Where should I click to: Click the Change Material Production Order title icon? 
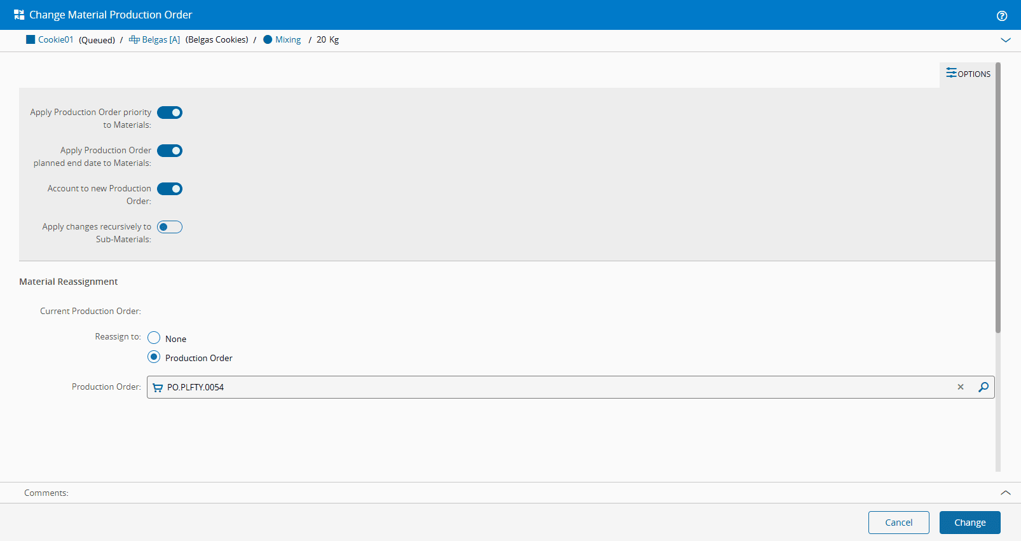[x=19, y=15]
